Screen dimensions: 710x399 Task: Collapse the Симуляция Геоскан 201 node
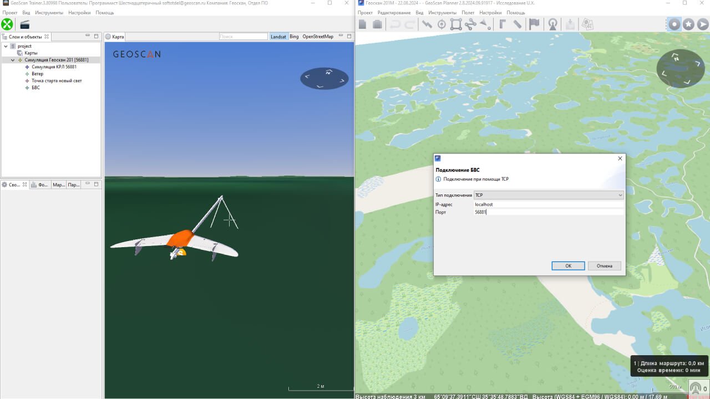(x=13, y=60)
